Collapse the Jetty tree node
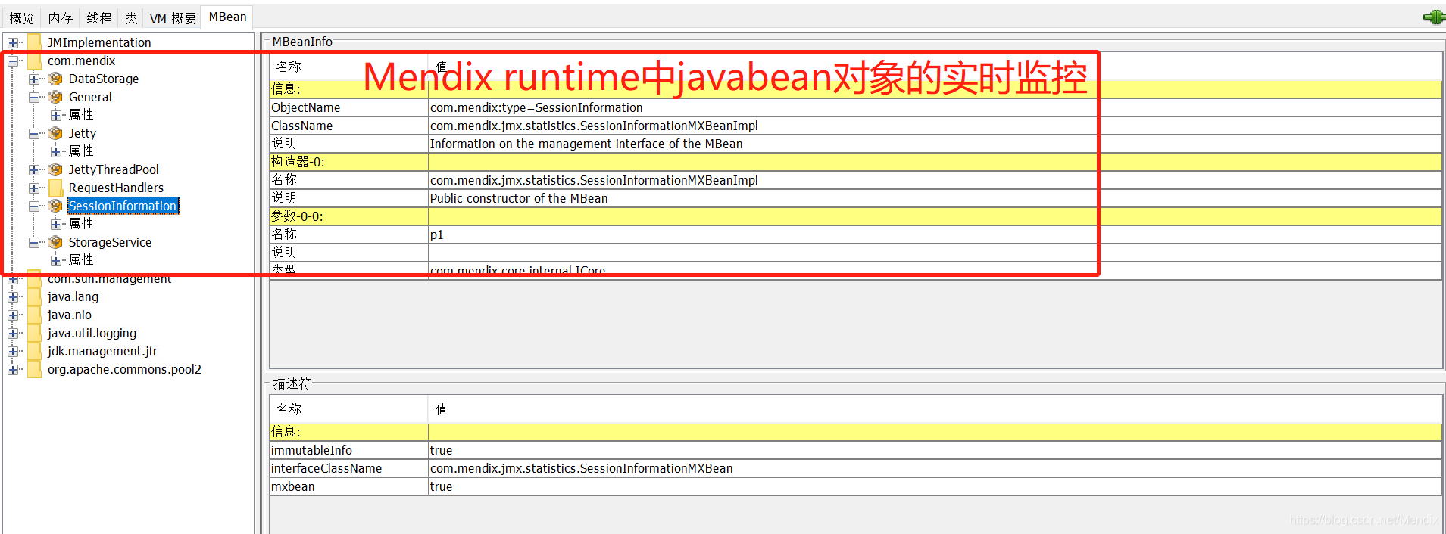The image size is (1446, 534). (x=34, y=134)
